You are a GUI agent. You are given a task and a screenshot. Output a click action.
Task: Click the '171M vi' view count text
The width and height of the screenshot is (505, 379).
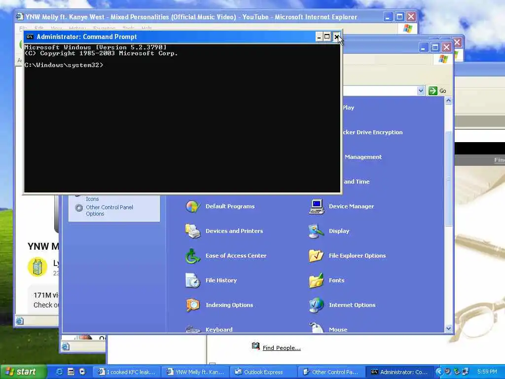click(x=46, y=295)
